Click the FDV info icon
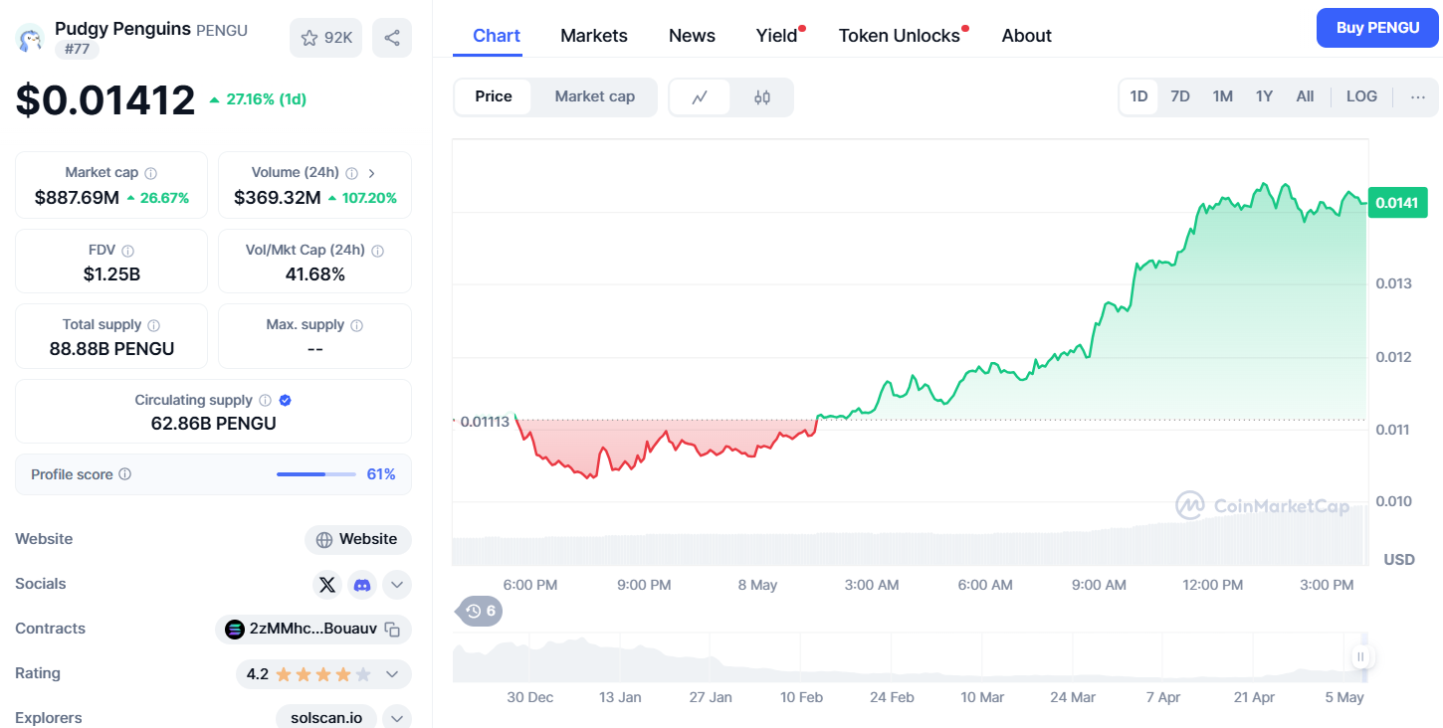Screen dimensions: 1443x728 127,251
